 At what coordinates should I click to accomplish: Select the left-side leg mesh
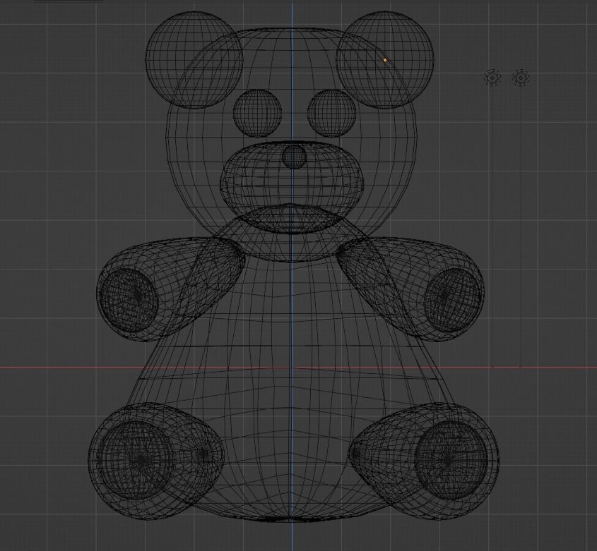click(156, 461)
